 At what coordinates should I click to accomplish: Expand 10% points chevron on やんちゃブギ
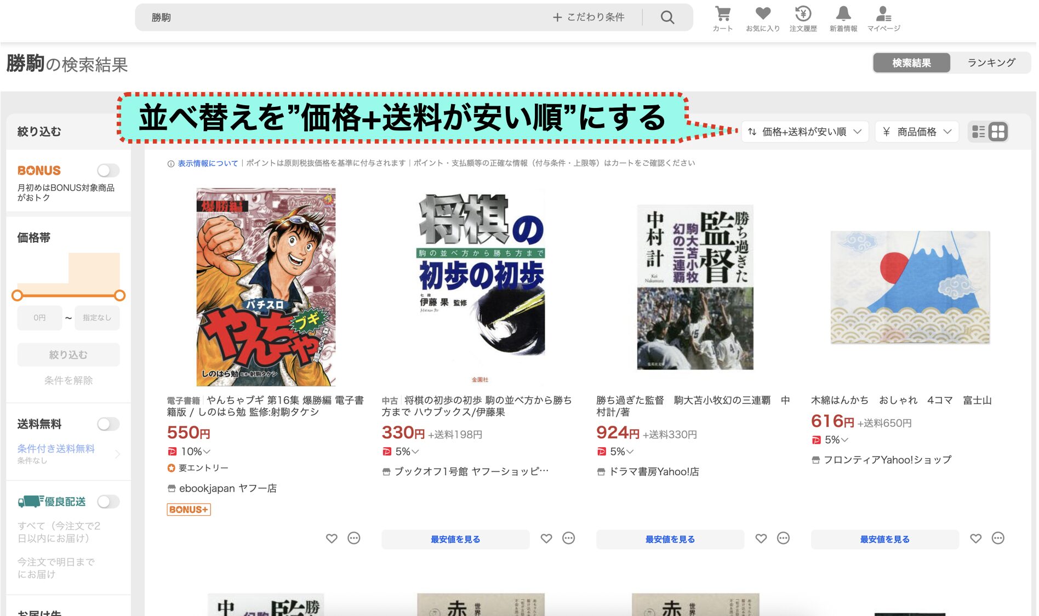(207, 452)
